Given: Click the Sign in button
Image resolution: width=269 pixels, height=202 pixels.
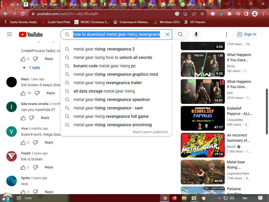Looking at the screenshot, I should [247, 34].
